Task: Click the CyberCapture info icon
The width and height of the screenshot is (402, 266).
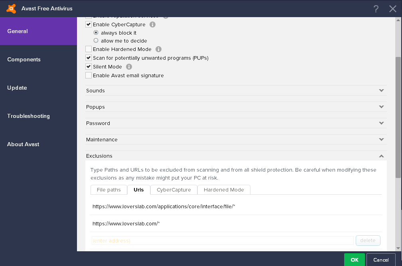Action: (x=152, y=25)
